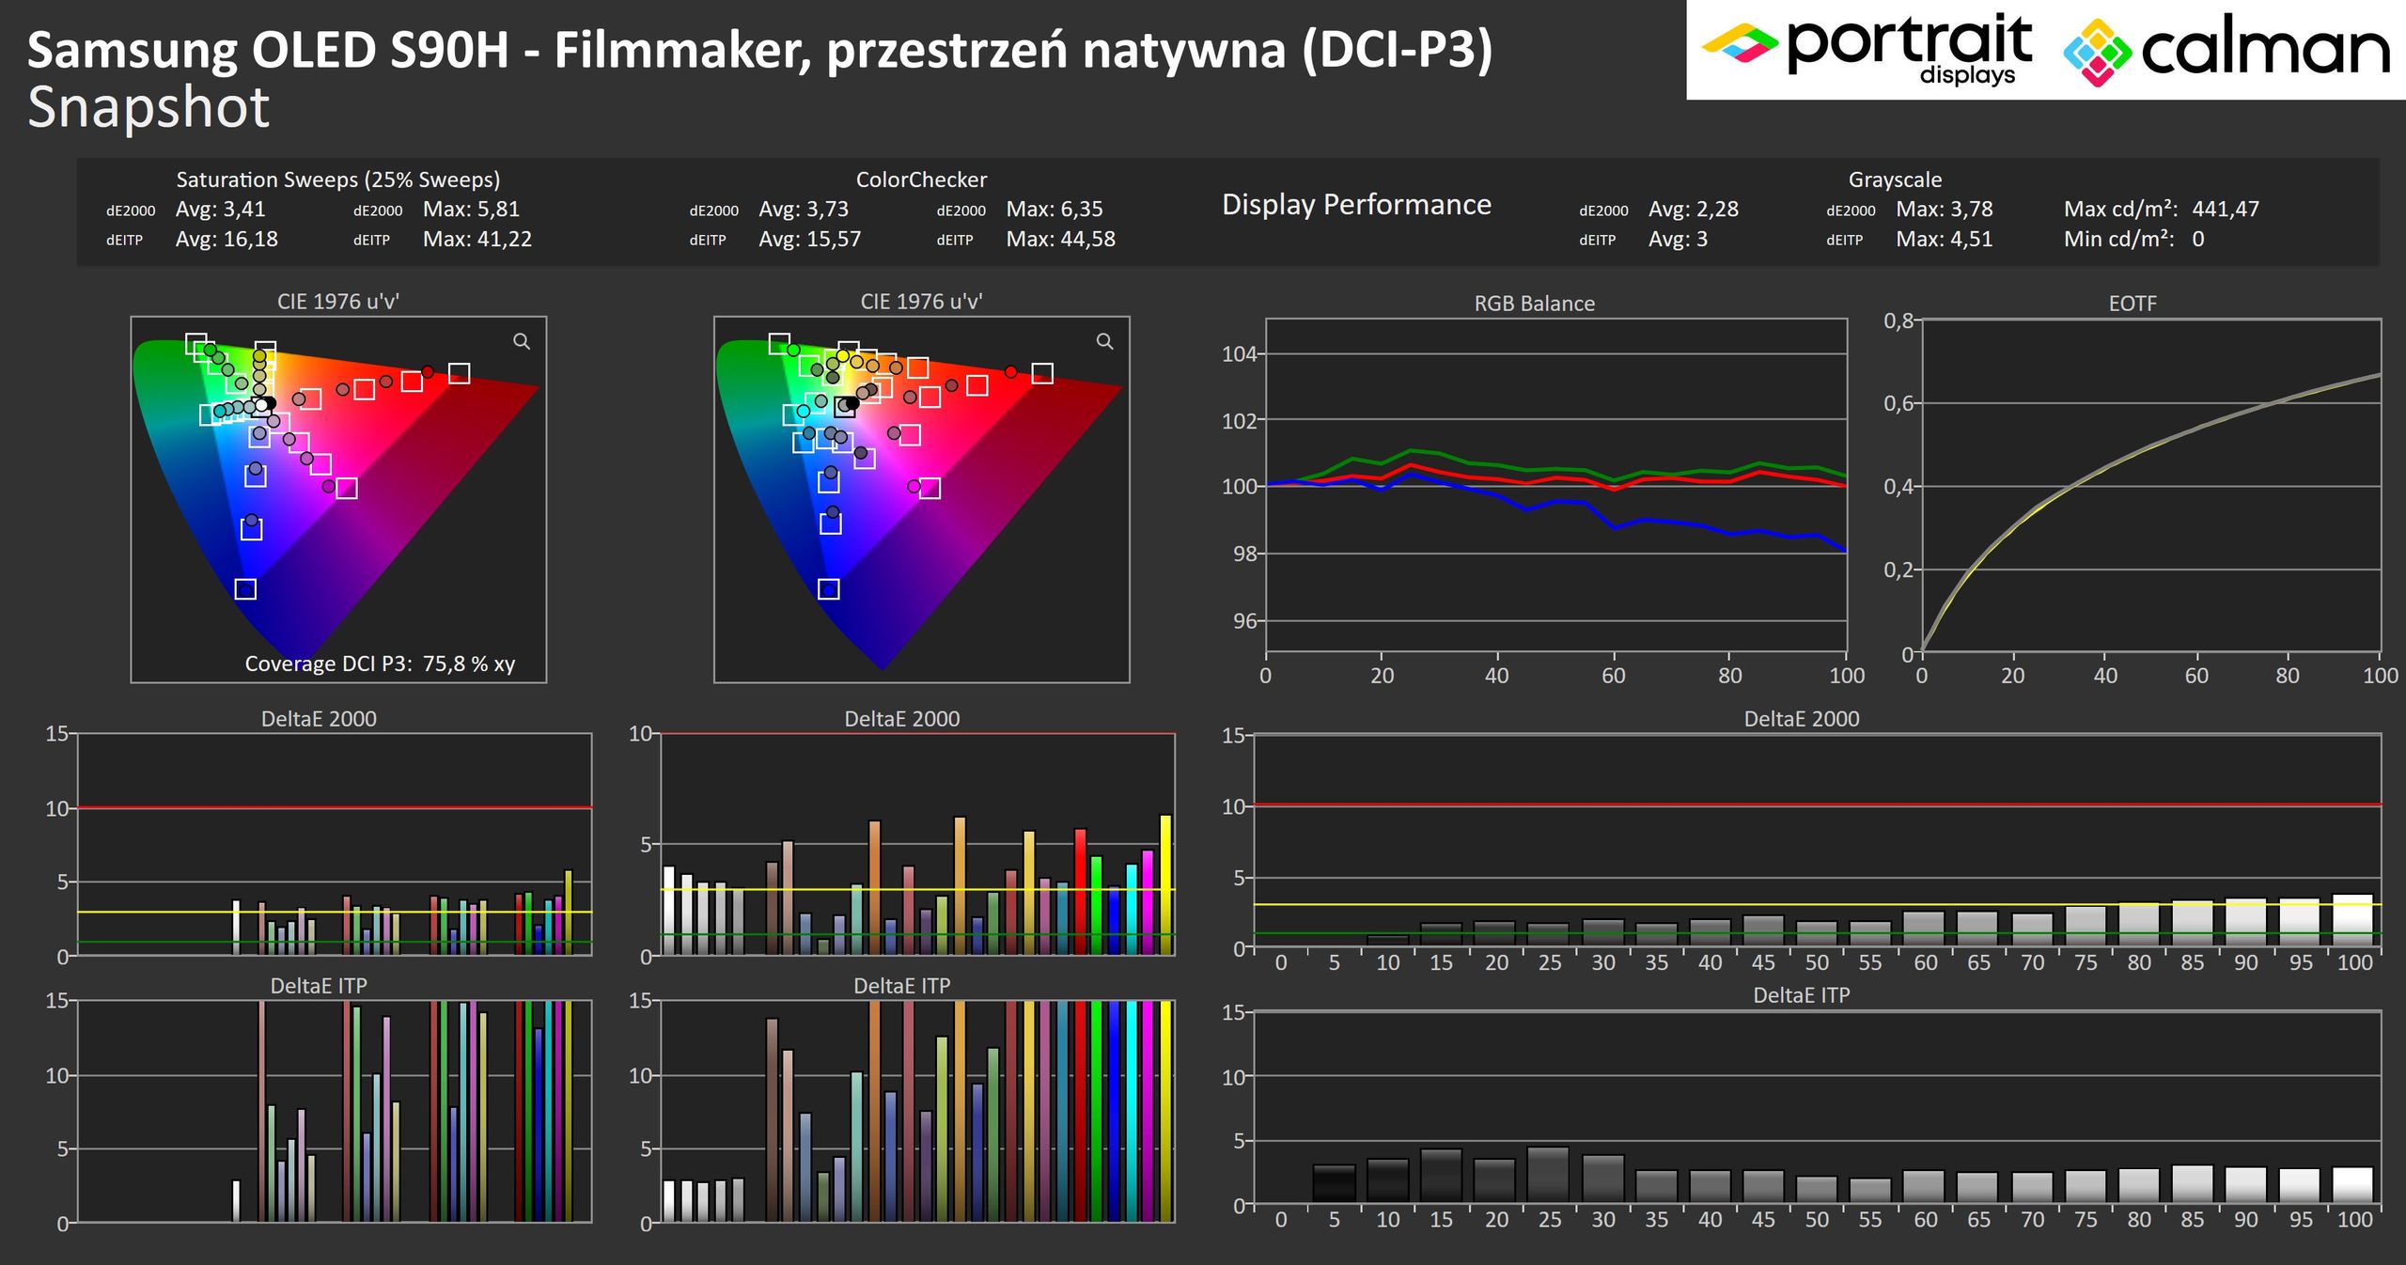Select the 'ColorChecker' heading

tap(921, 180)
